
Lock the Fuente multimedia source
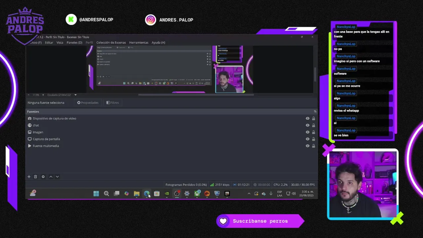coord(314,146)
